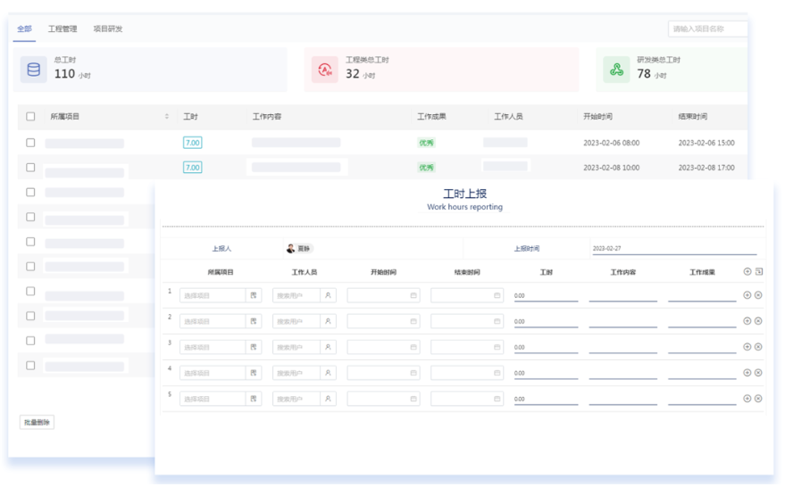
Task: Switch to the 工程管理 tab
Action: [63, 29]
